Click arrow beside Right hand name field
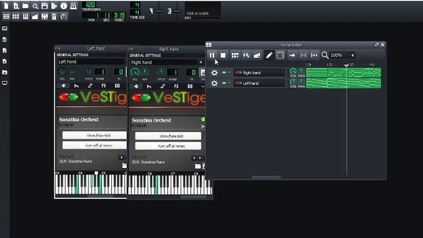 tap(200, 62)
